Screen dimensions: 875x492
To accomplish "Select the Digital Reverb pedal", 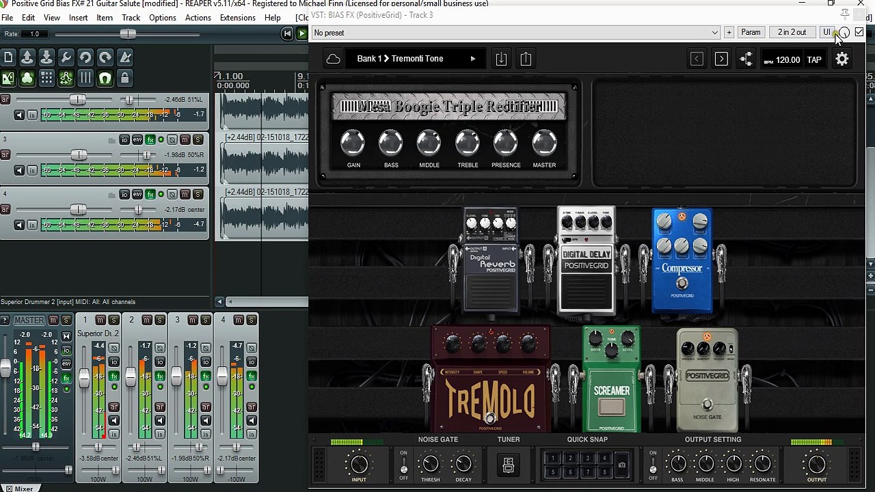I will pos(491,262).
